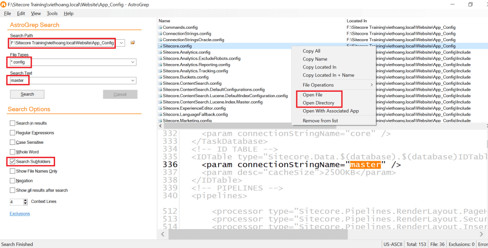Click the horizontal scrollbar under the preview pane

click(x=318, y=234)
